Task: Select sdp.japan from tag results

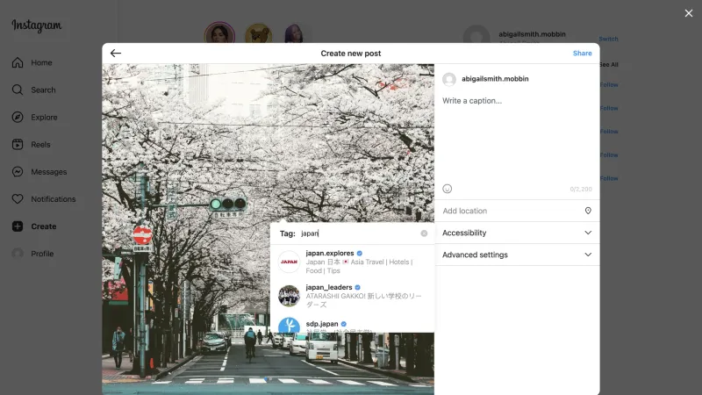Action: [x=353, y=325]
